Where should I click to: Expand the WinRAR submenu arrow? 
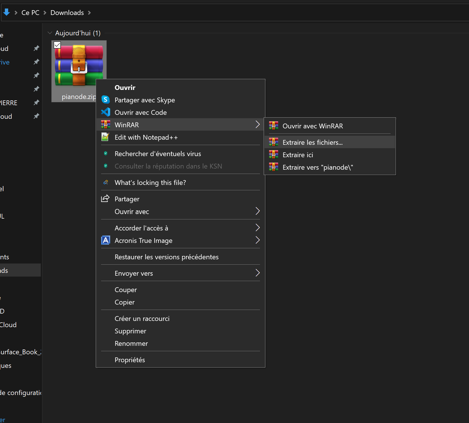(x=257, y=124)
